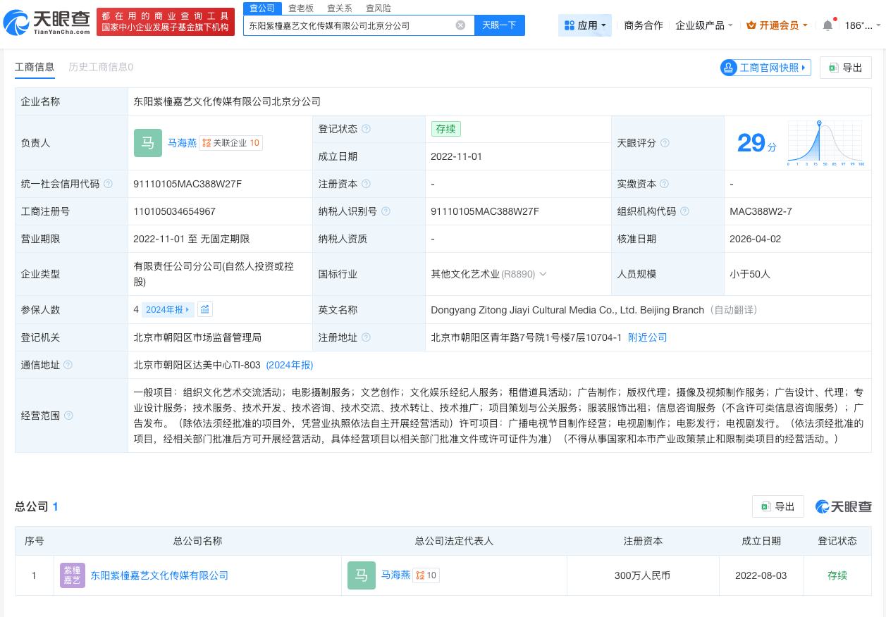Viewport: 886px width, 617px height.
Task: Click the 天眼查 logo
Action: pyautogui.click(x=44, y=21)
